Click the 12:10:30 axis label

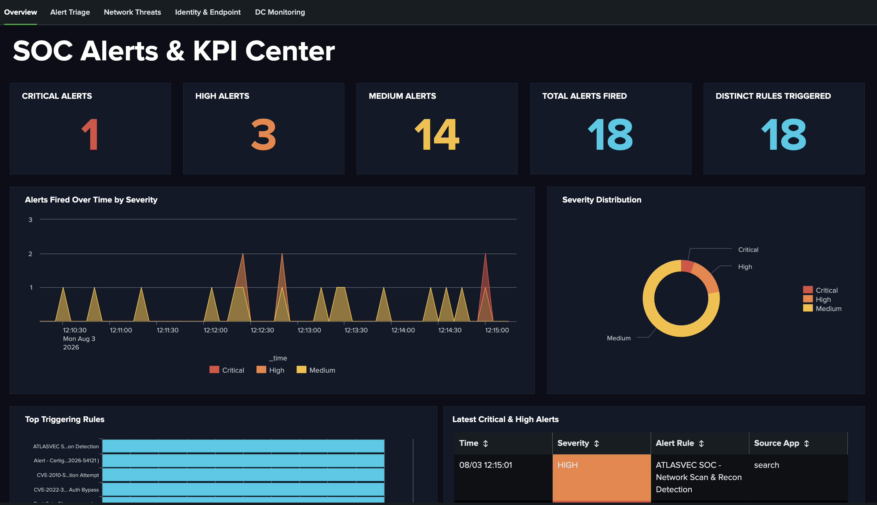[75, 330]
